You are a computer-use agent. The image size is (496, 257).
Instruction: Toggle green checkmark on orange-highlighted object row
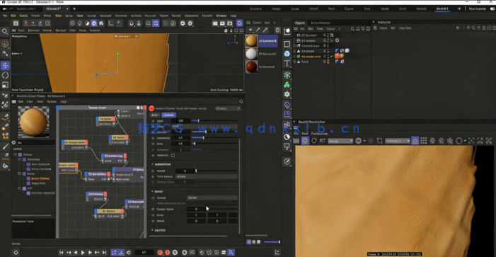click(332, 56)
